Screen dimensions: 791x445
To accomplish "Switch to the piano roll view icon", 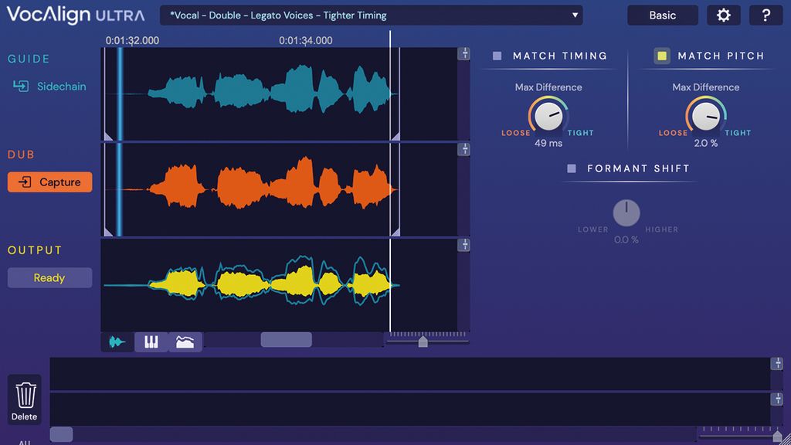I will coord(151,340).
